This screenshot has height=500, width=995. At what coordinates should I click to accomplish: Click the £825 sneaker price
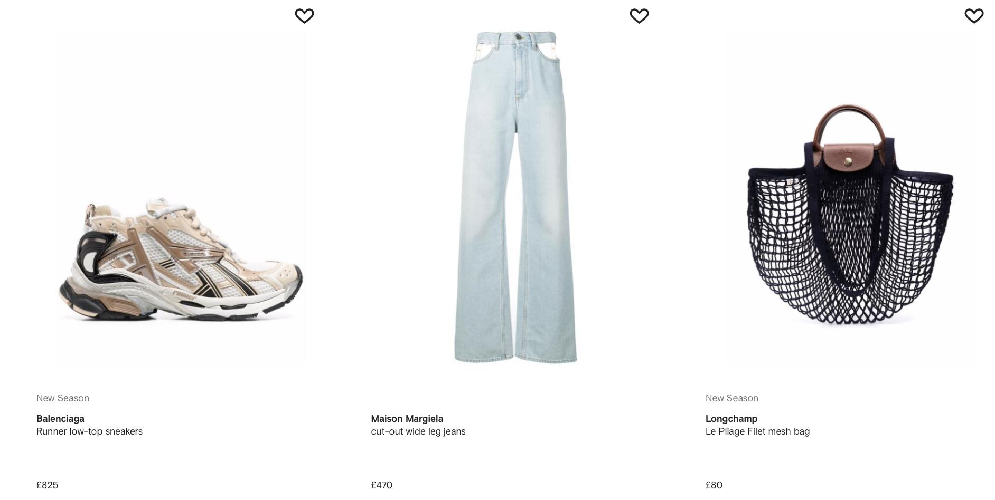pos(48,485)
